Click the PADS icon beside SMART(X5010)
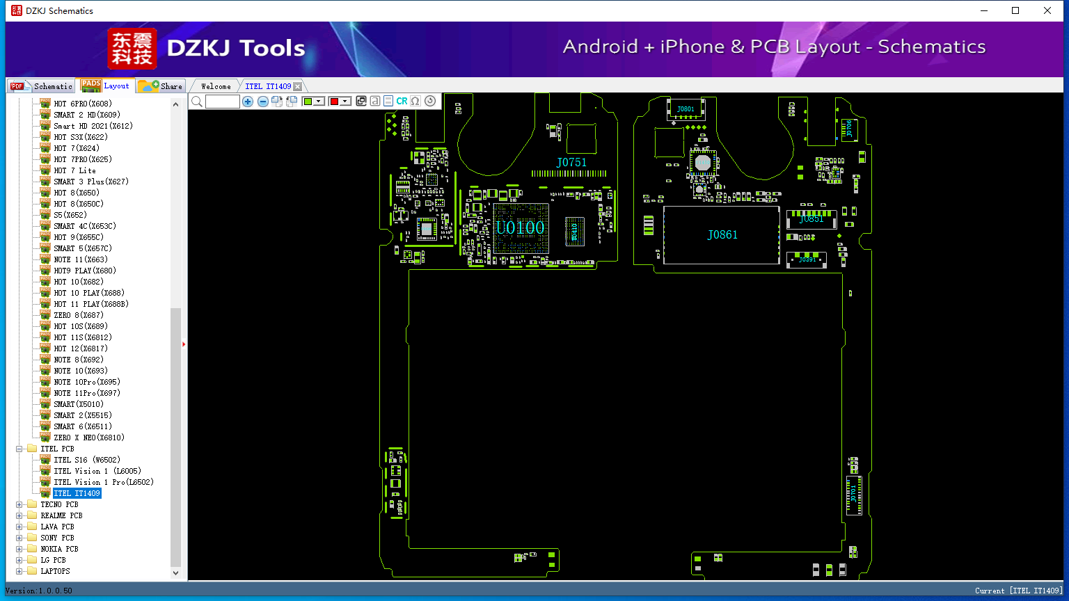This screenshot has width=1069, height=601. tap(45, 403)
